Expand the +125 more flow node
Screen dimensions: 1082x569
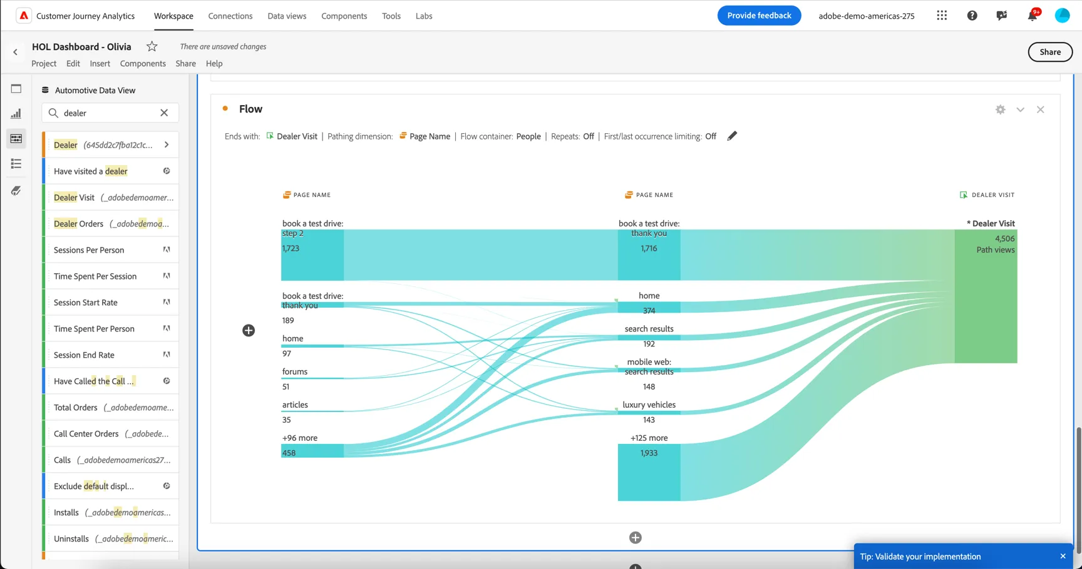coord(649,472)
